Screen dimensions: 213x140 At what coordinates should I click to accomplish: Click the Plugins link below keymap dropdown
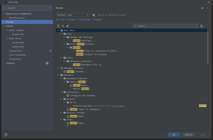point(98,20)
